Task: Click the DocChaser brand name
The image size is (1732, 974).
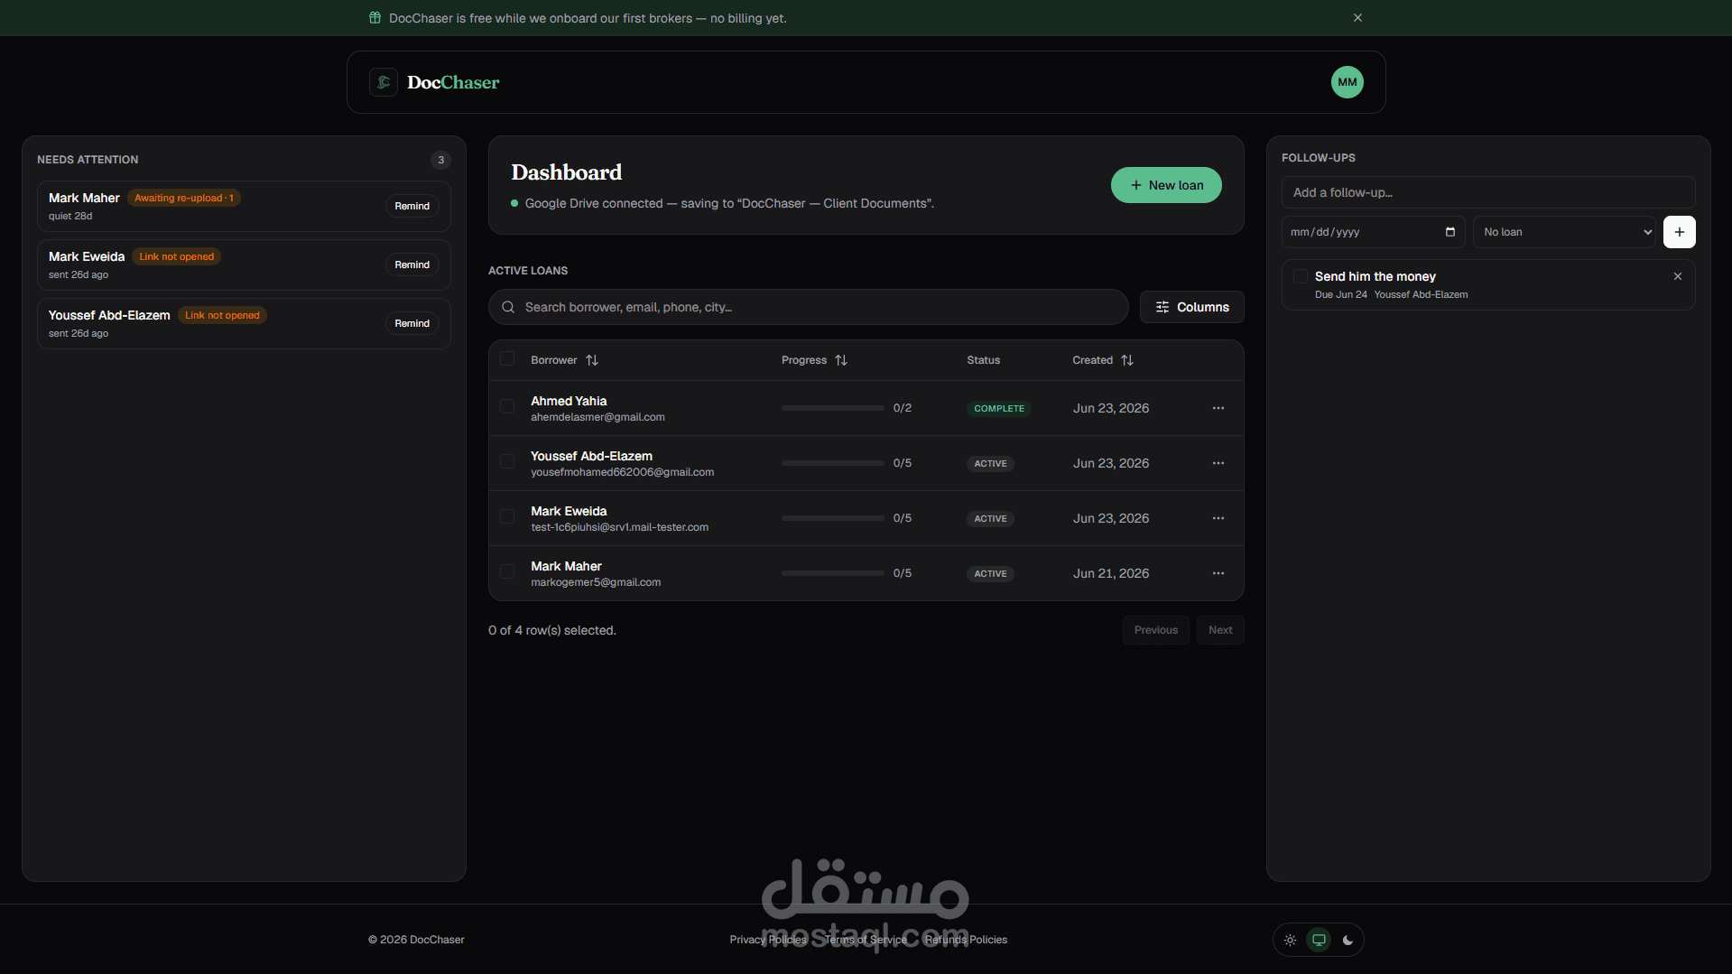Action: [x=453, y=82]
